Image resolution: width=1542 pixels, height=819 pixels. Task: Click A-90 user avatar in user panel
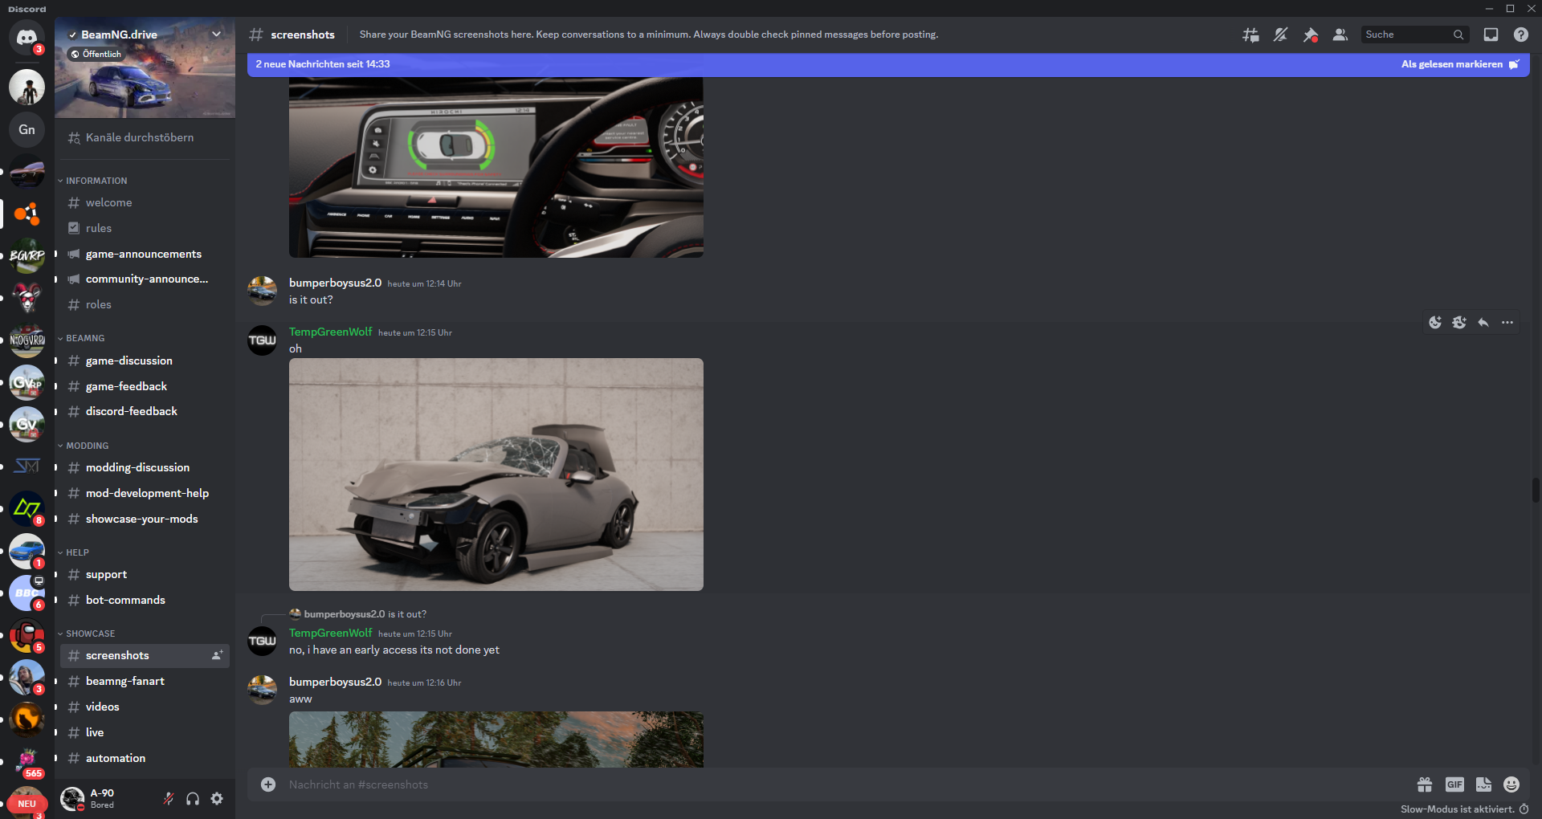point(72,798)
